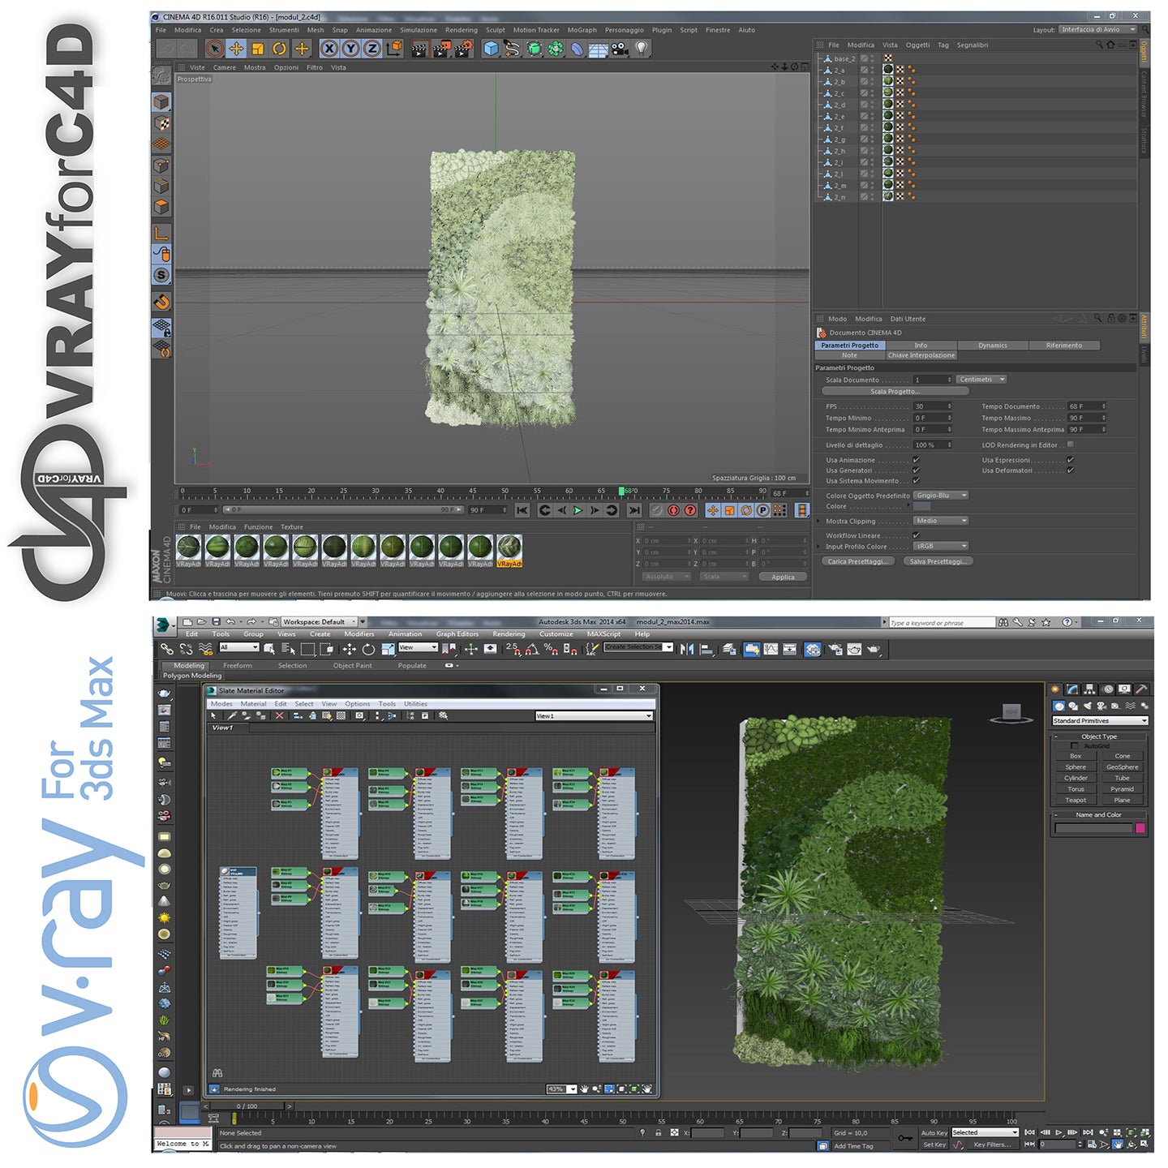The image size is (1168, 1168).
Task: Click the Rotate tool icon in Cinema 4D
Action: coord(279,49)
